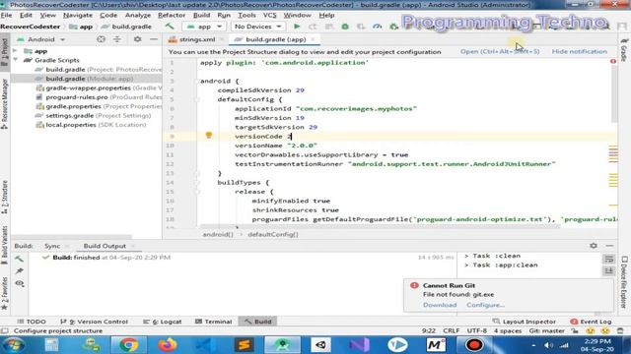Open the Layout Inspector button
631x354 pixels.
524,322
